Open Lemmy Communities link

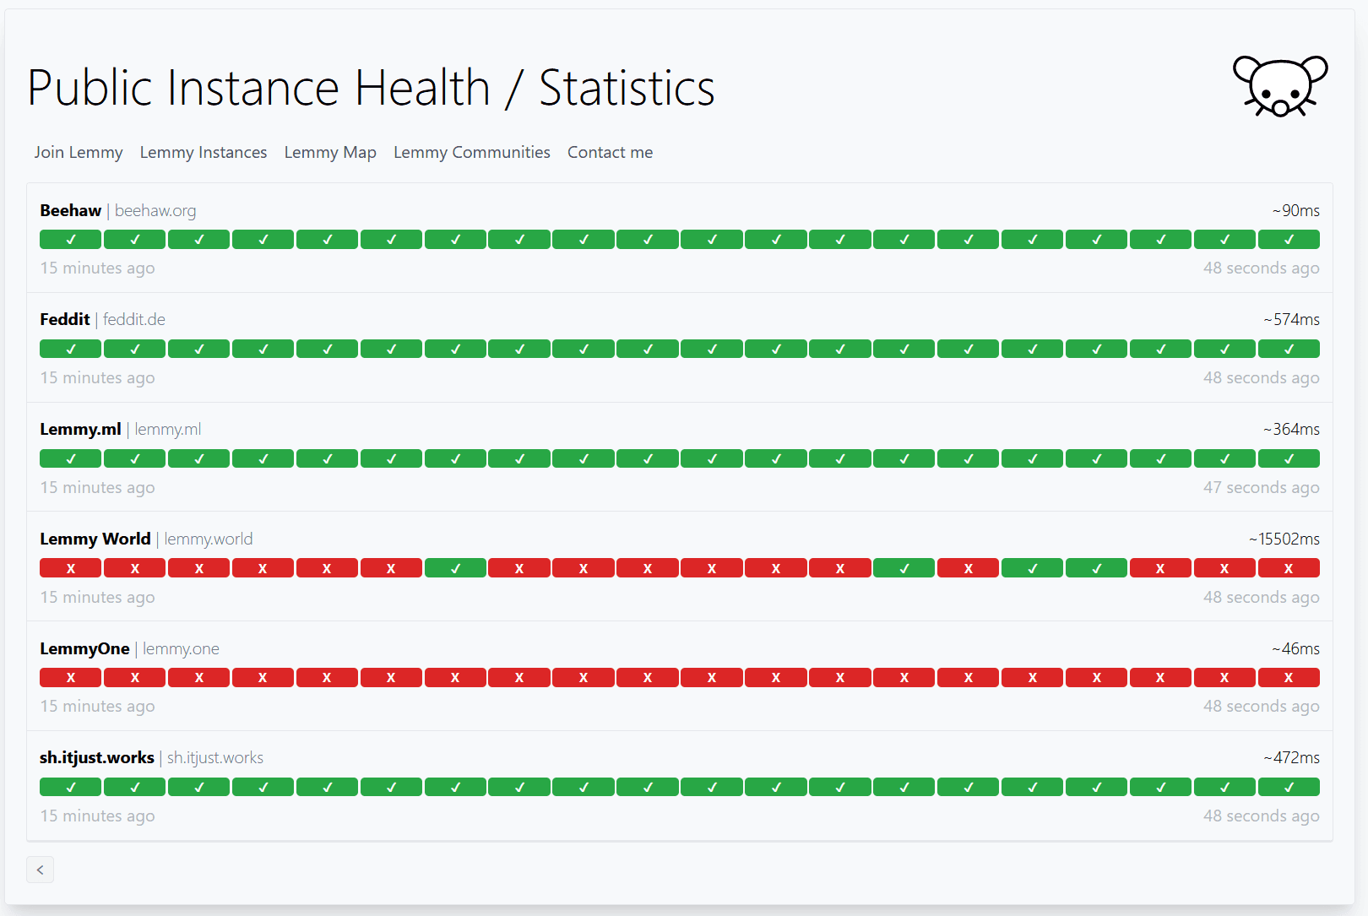click(472, 153)
